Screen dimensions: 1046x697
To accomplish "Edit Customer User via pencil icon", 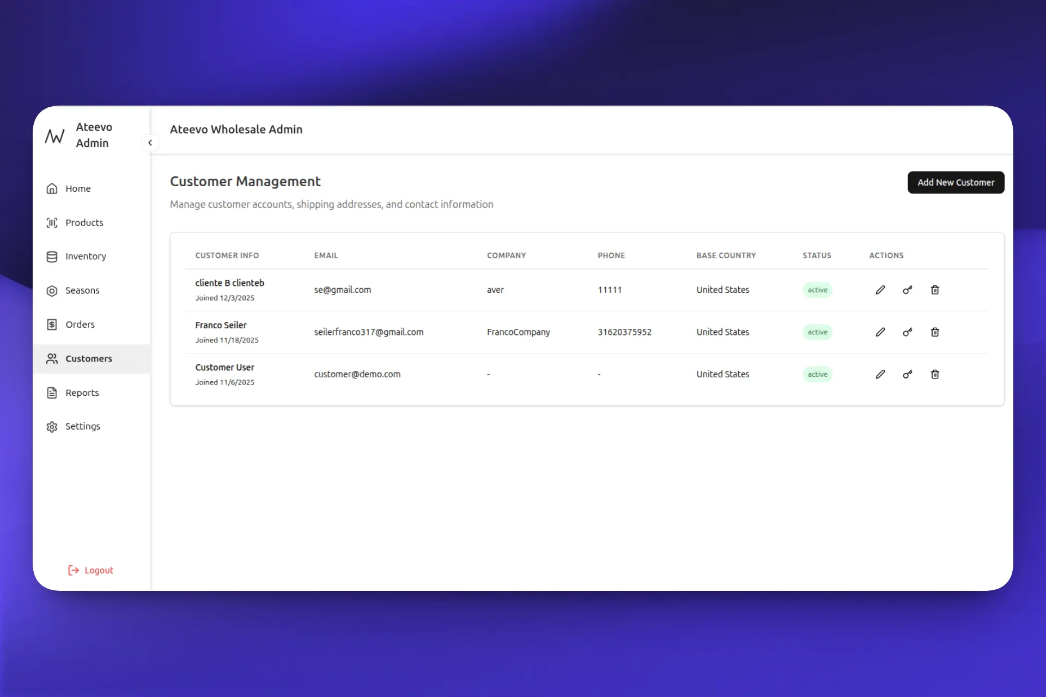I will click(x=880, y=374).
